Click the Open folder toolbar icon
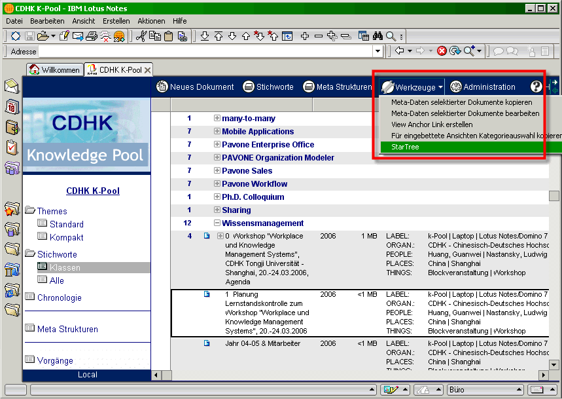The height and width of the screenshot is (399, 562). [x=43, y=36]
